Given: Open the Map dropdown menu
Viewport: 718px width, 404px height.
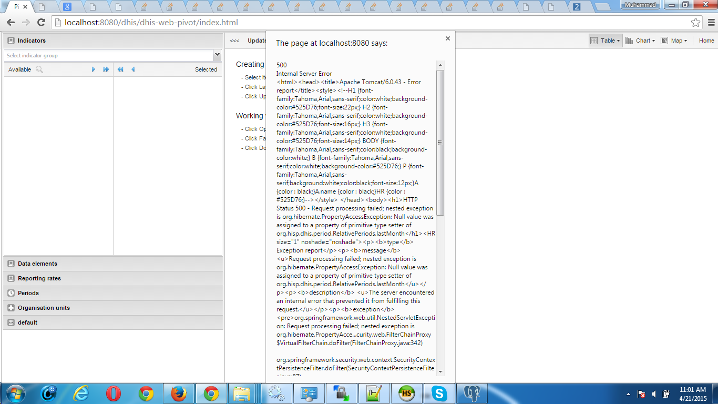Looking at the screenshot, I should (674, 41).
